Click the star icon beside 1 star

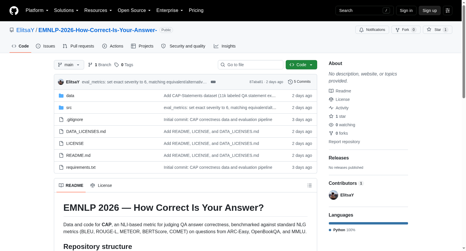tap(331, 116)
